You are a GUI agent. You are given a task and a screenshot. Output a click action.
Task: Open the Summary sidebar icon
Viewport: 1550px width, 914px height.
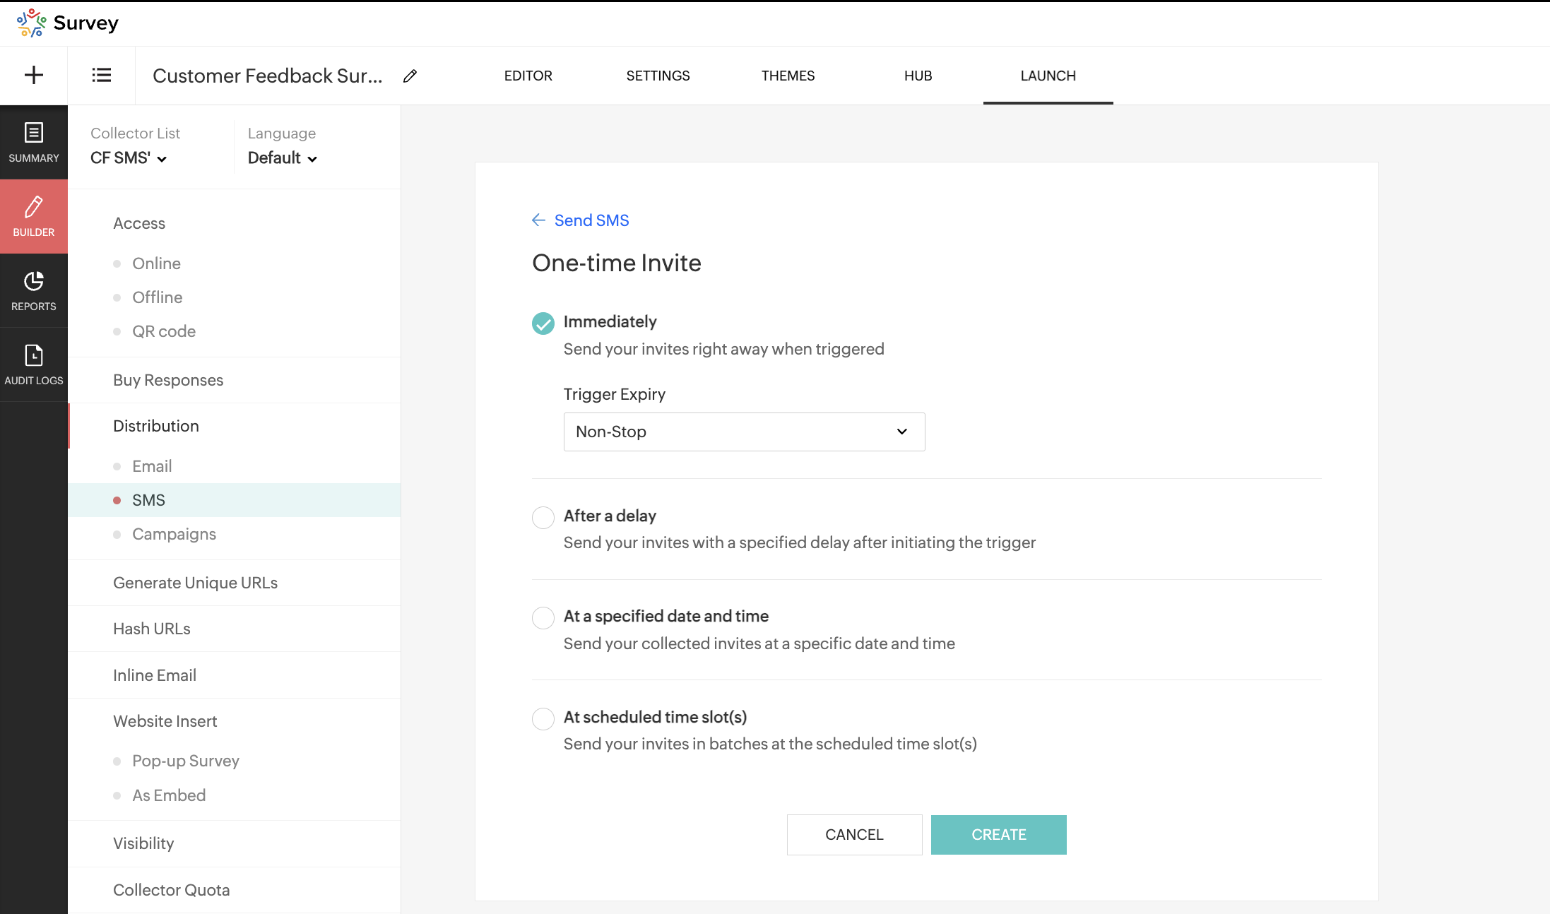point(33,142)
